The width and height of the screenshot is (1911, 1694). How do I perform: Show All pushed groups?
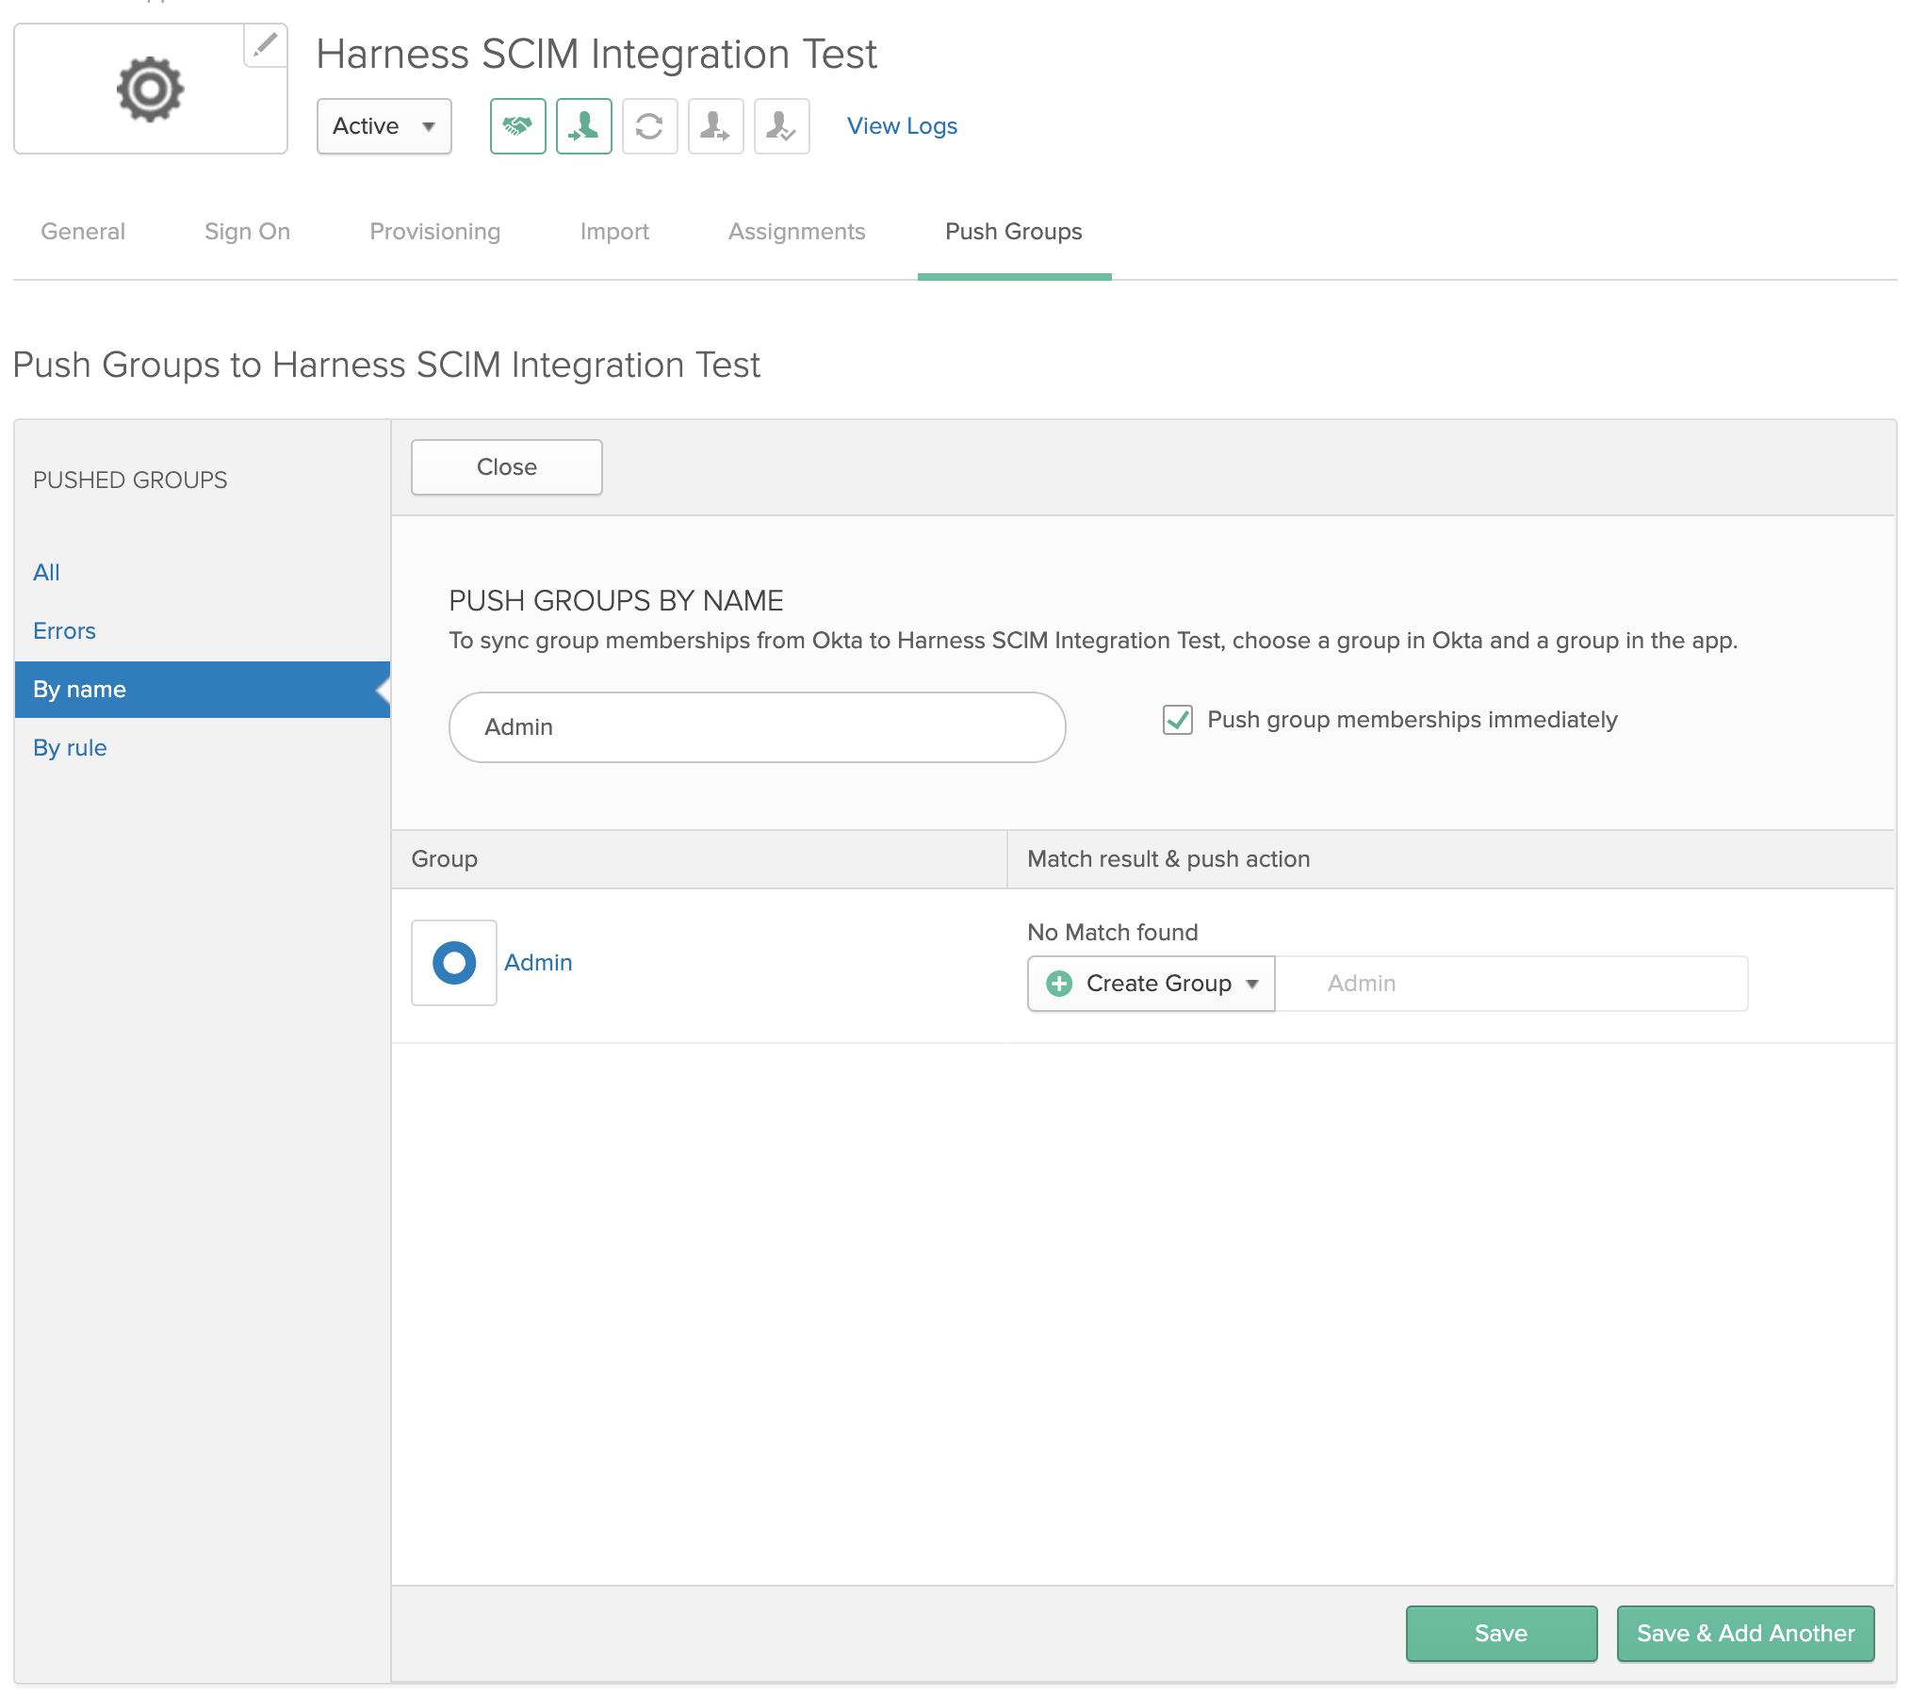[46, 573]
